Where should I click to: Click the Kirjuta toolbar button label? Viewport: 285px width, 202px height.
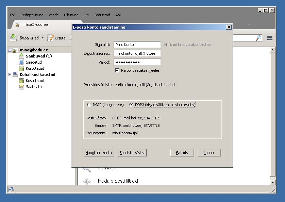(x=60, y=38)
